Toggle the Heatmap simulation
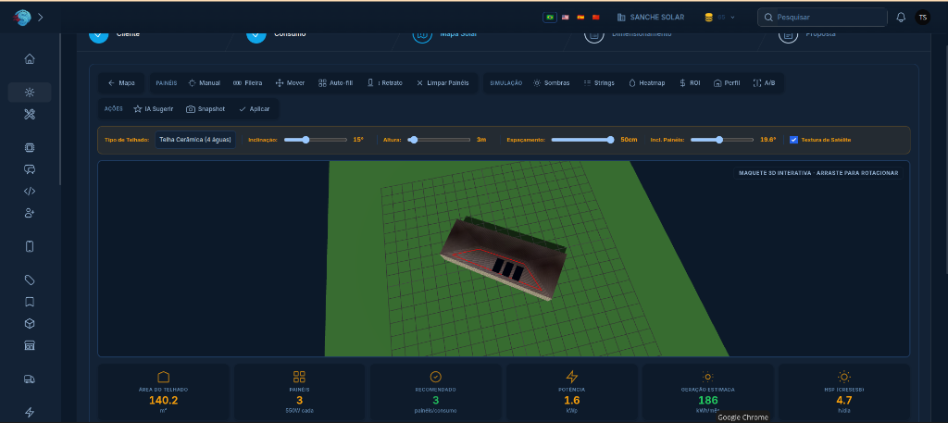The image size is (948, 423). tap(647, 82)
